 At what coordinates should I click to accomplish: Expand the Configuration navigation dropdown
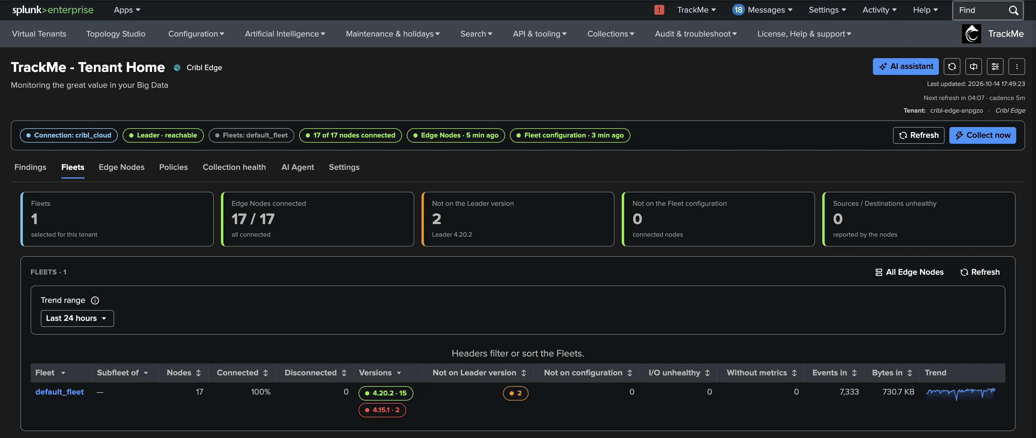point(196,34)
